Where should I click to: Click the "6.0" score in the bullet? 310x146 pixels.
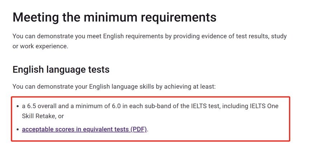pyautogui.click(x=117, y=106)
